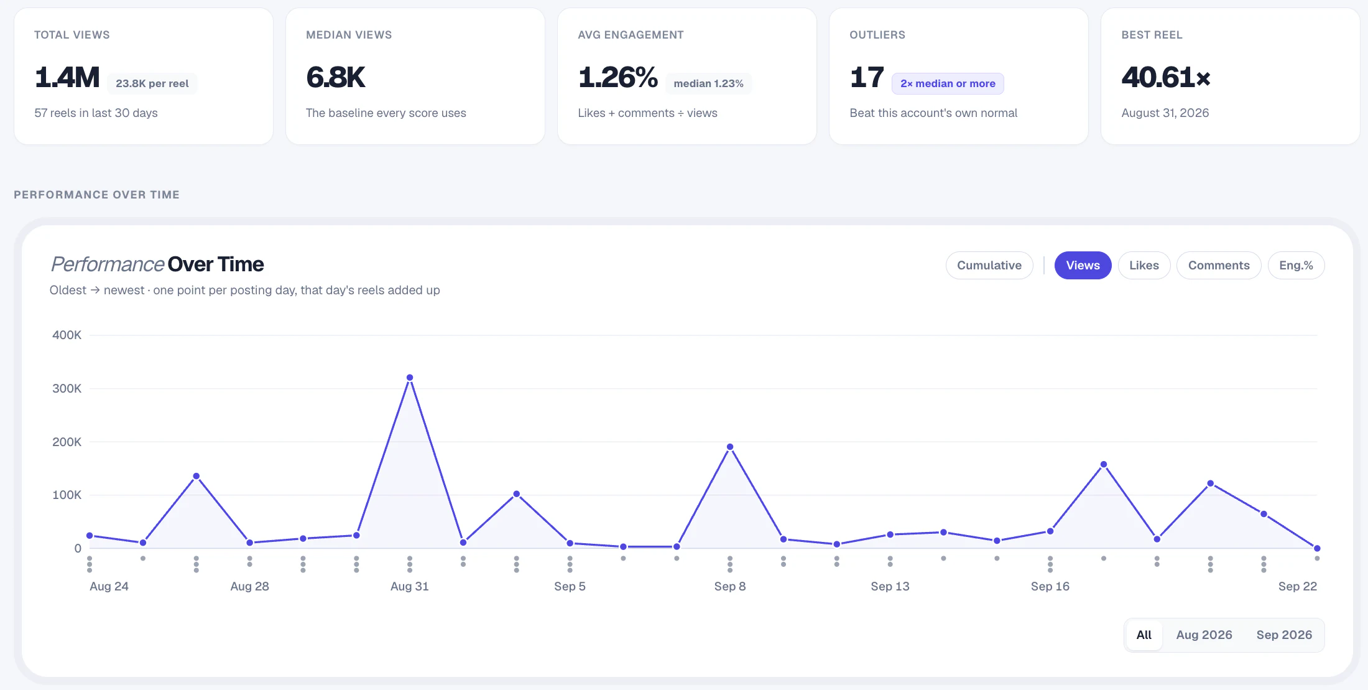
Task: Open the Total Views card
Action: click(144, 77)
